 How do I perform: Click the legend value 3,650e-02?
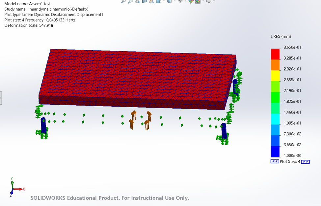292,145
